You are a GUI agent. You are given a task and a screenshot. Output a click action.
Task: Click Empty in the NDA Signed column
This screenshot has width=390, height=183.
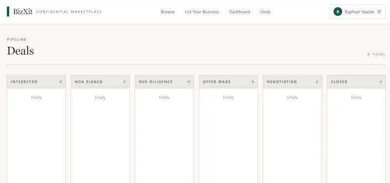click(100, 97)
